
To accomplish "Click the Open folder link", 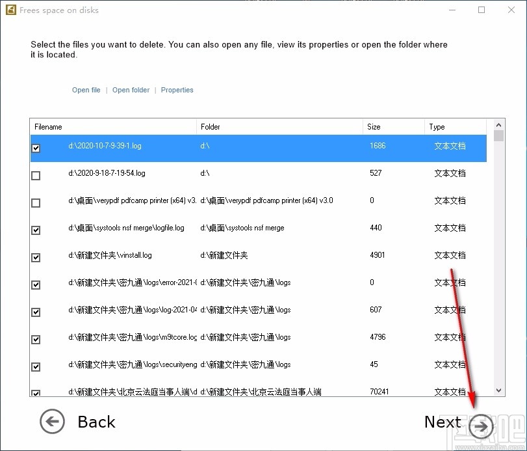I will pyautogui.click(x=131, y=90).
